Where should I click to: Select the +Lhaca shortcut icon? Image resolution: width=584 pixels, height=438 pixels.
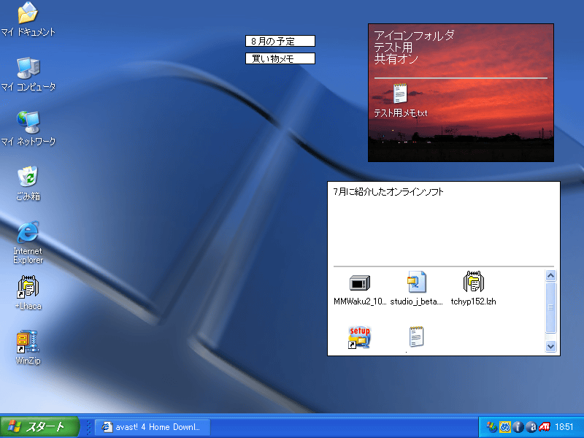pos(28,287)
